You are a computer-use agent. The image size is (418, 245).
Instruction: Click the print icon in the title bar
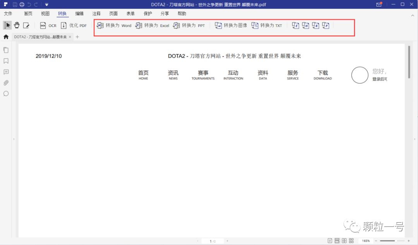[x=22, y=4]
